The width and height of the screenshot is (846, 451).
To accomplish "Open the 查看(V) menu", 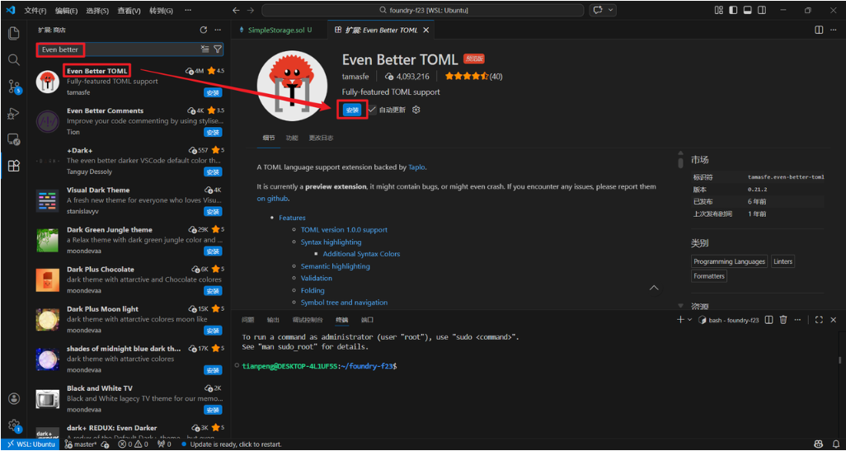I will coord(129,11).
